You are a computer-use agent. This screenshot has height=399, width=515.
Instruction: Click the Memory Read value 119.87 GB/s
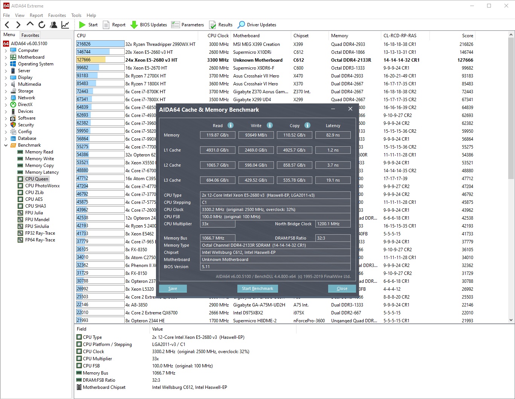218,135
